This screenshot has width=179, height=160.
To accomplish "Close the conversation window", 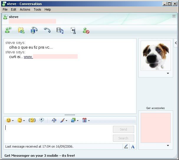I will pos(175,4).
